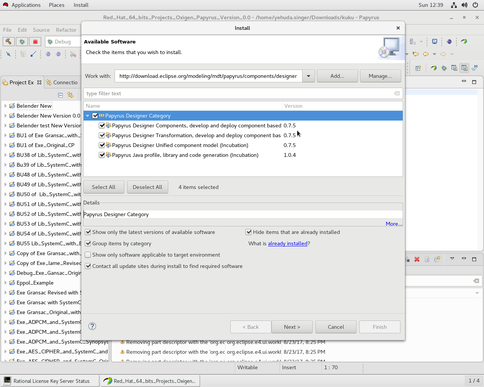
Task: Uncheck Papyrus Java profile item
Action: pyautogui.click(x=102, y=155)
